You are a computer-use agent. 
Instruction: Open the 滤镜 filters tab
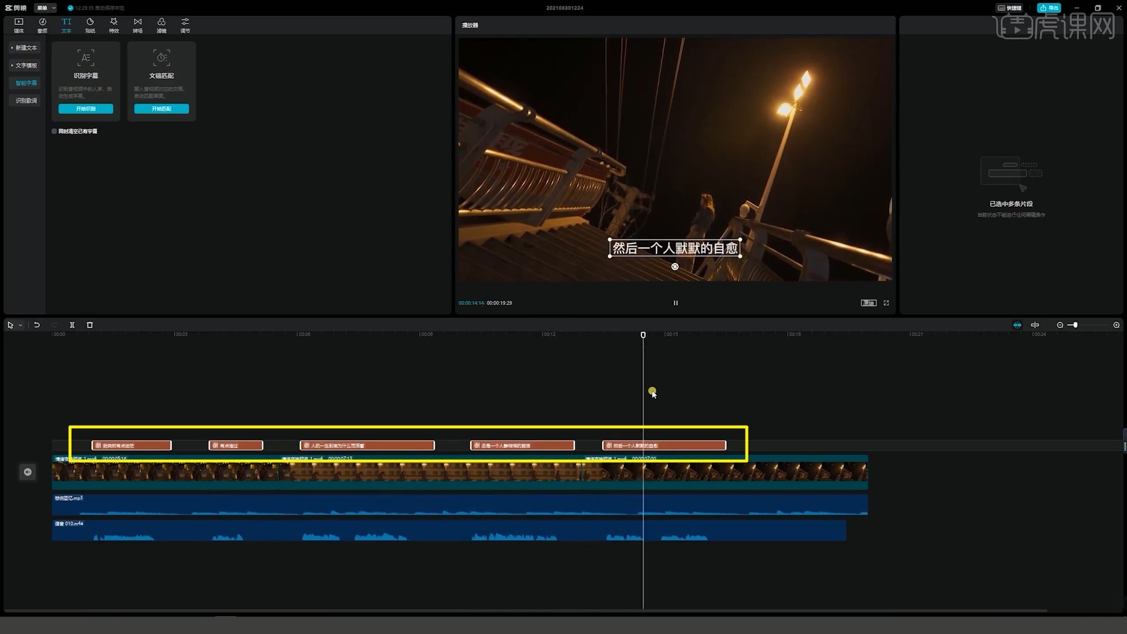coord(161,25)
